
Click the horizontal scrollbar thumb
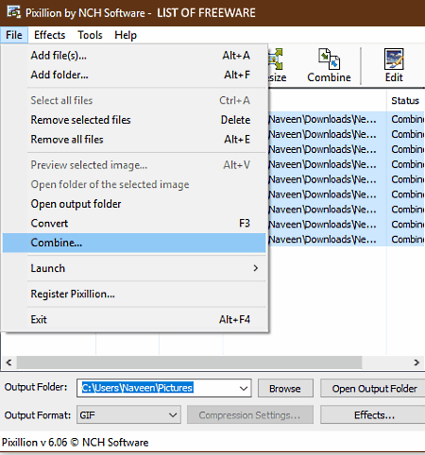pos(189,362)
